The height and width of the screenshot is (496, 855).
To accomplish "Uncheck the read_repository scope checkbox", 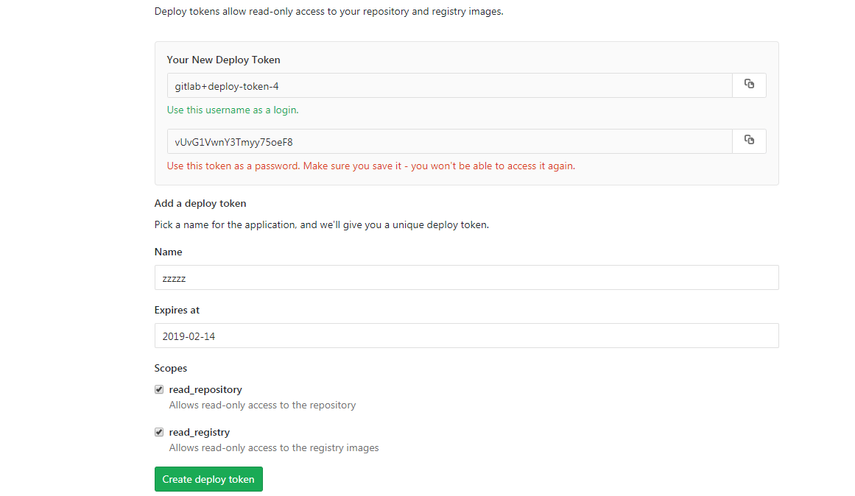I will (159, 389).
